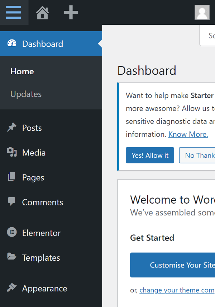The height and width of the screenshot is (307, 215).
Task: Click the Posts pushpin icon
Action: pos(12,128)
